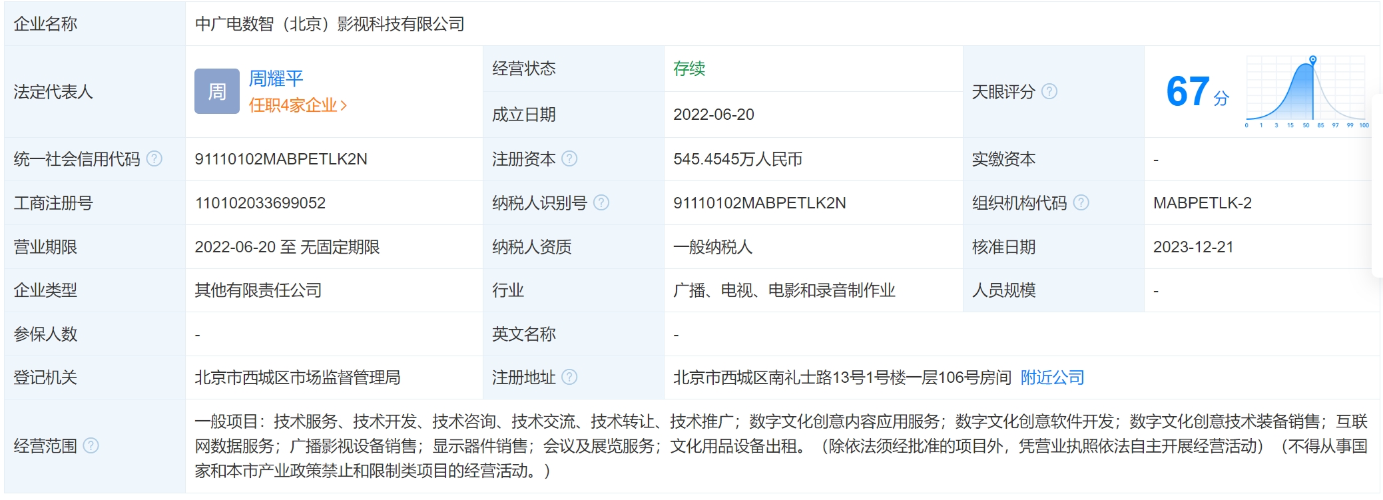Click the 英文名称 label
The image size is (1383, 500).
pyautogui.click(x=524, y=334)
